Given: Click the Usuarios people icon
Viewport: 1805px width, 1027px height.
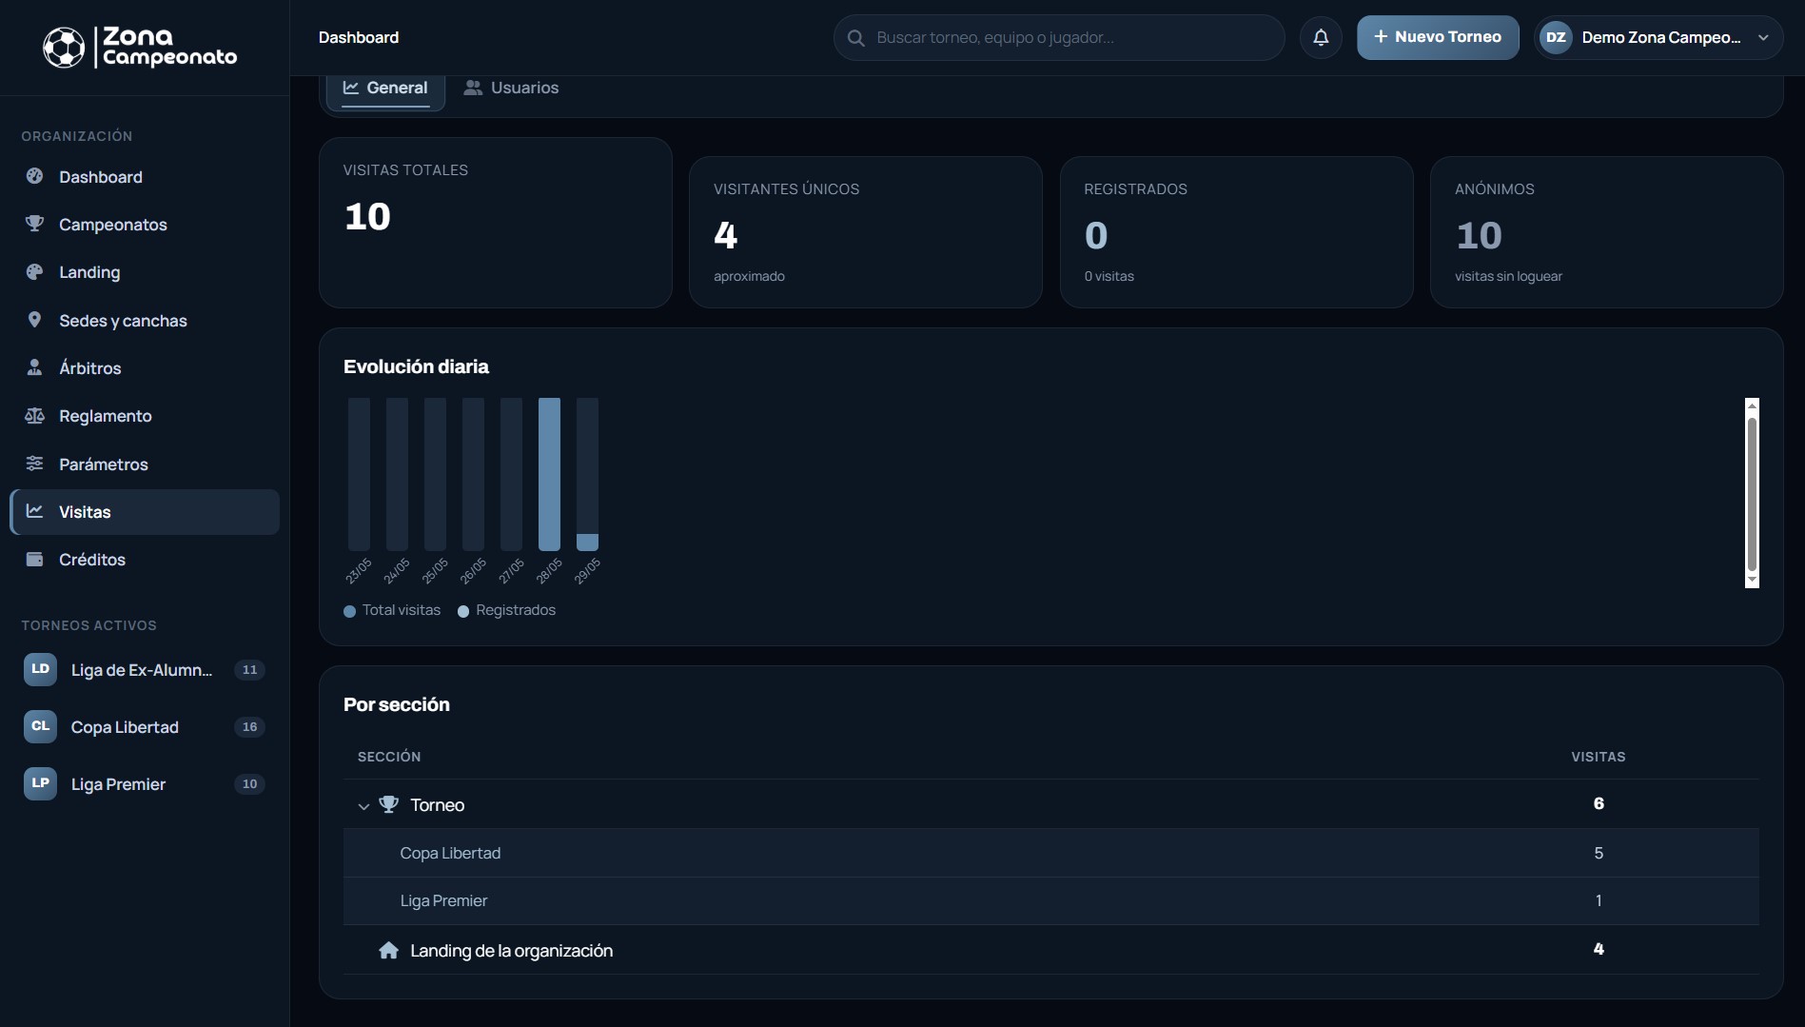Looking at the screenshot, I should pos(473,88).
